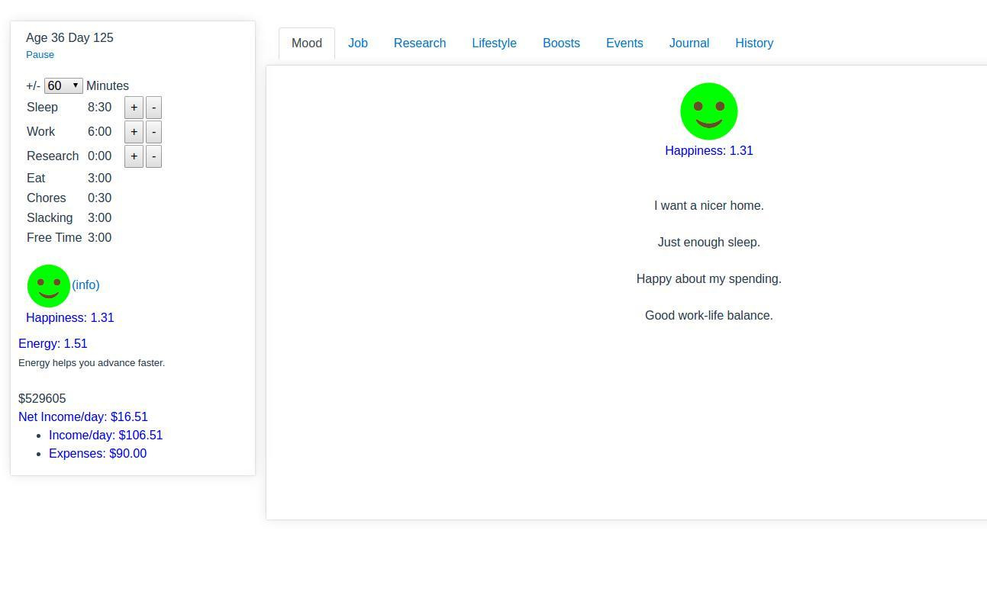Switch to the Research tab
Screen dimensions: 987x611
[420, 43]
